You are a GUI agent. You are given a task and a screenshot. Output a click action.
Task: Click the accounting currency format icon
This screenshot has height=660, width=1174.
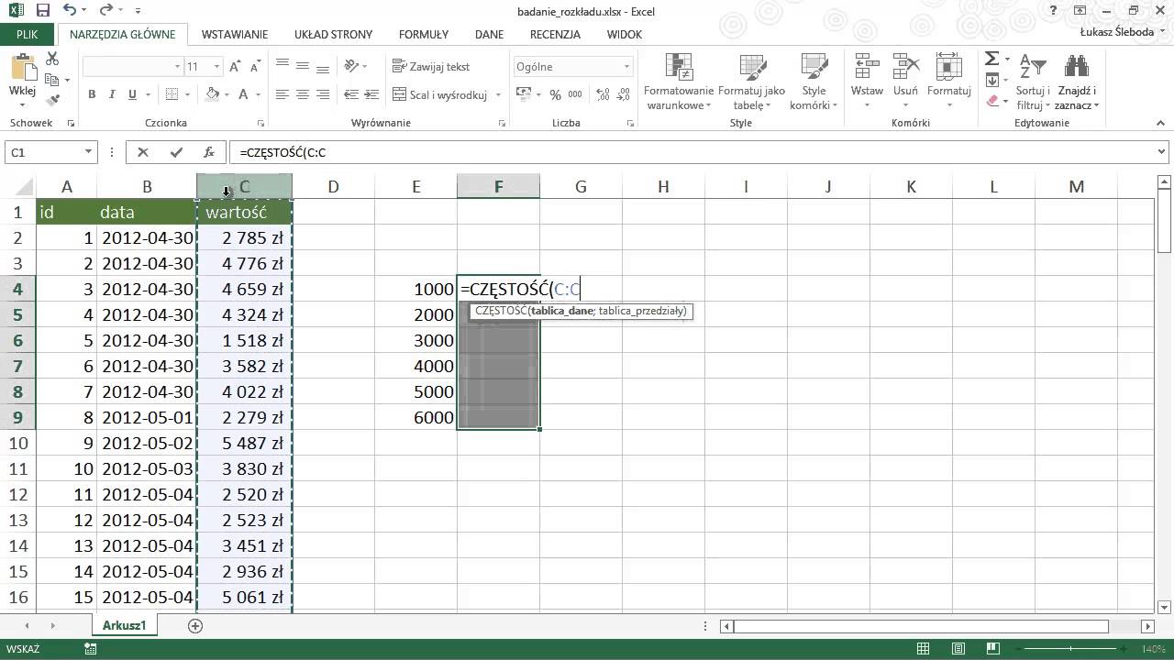(523, 94)
